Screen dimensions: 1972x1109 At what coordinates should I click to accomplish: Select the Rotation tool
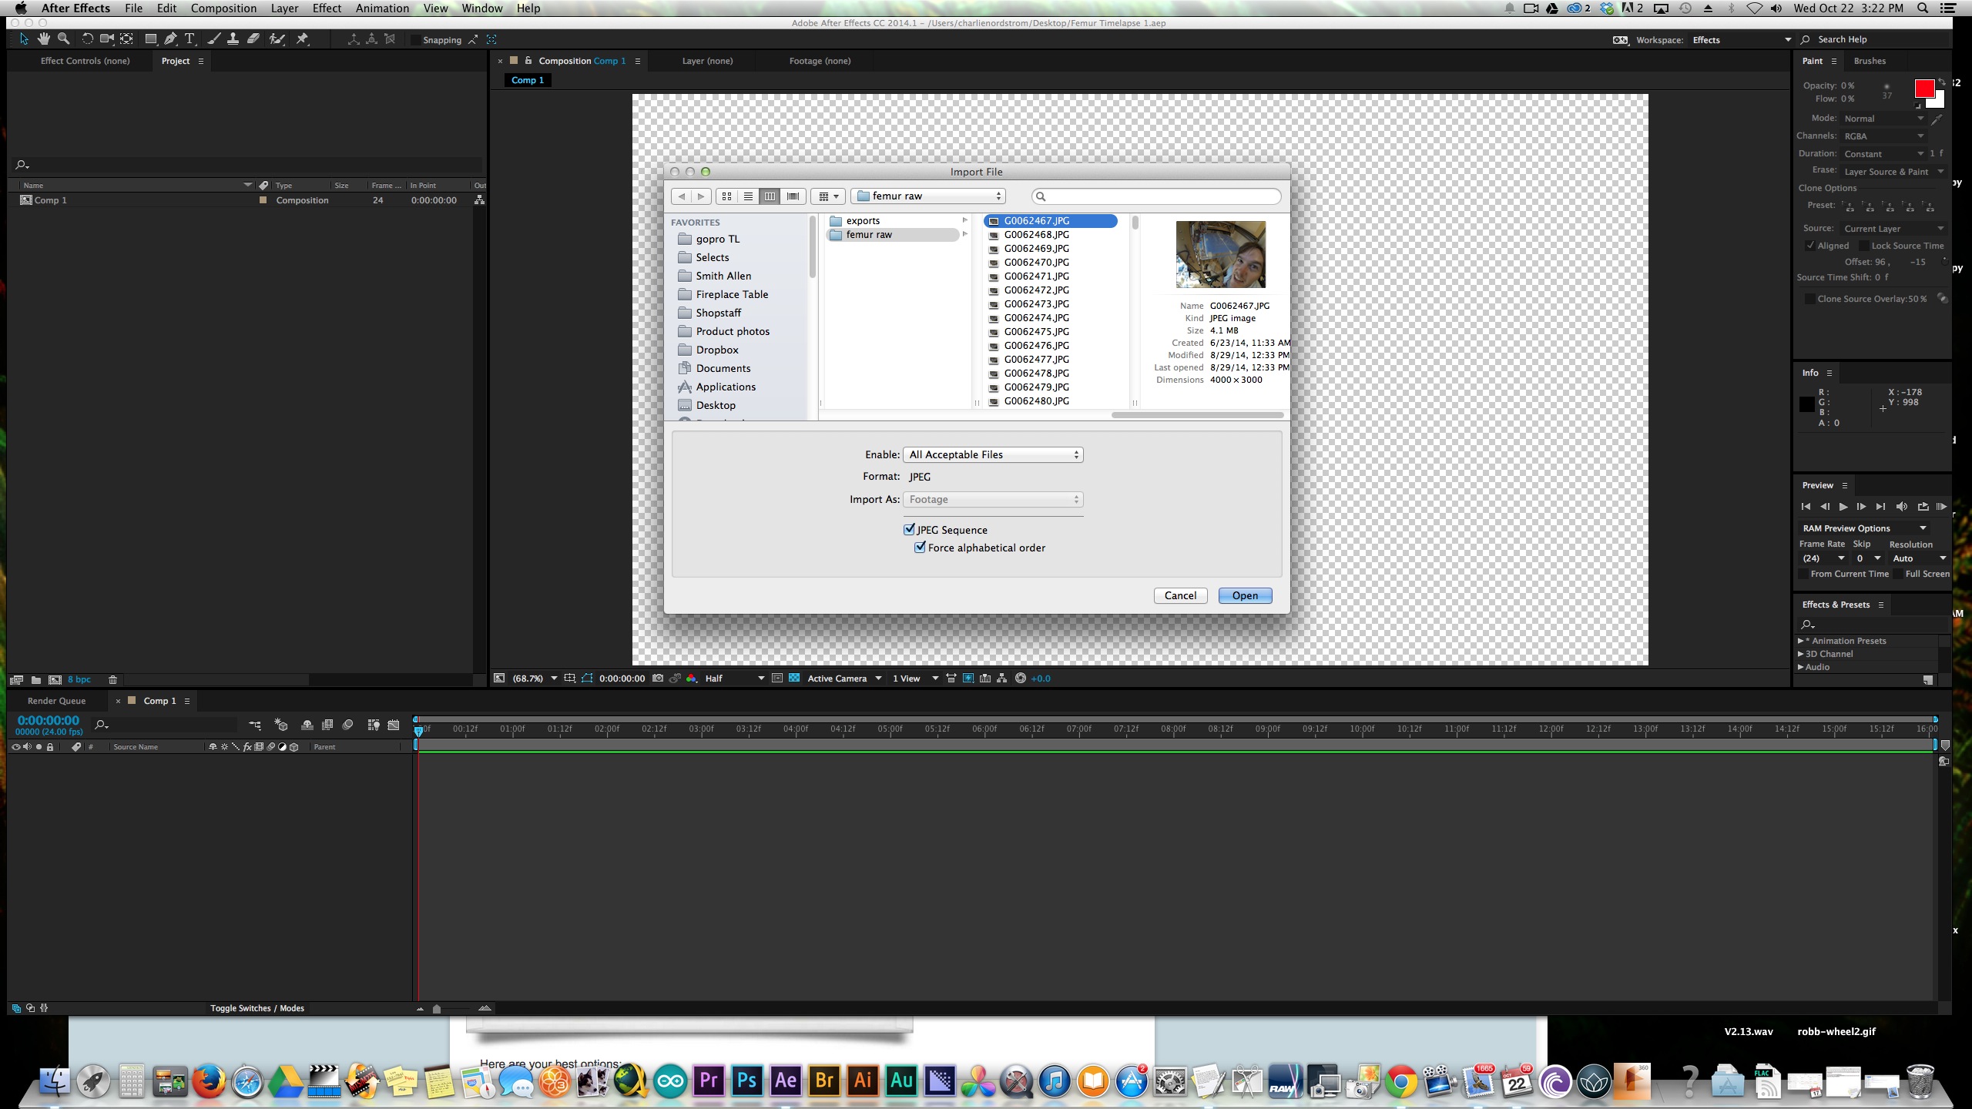pos(87,39)
